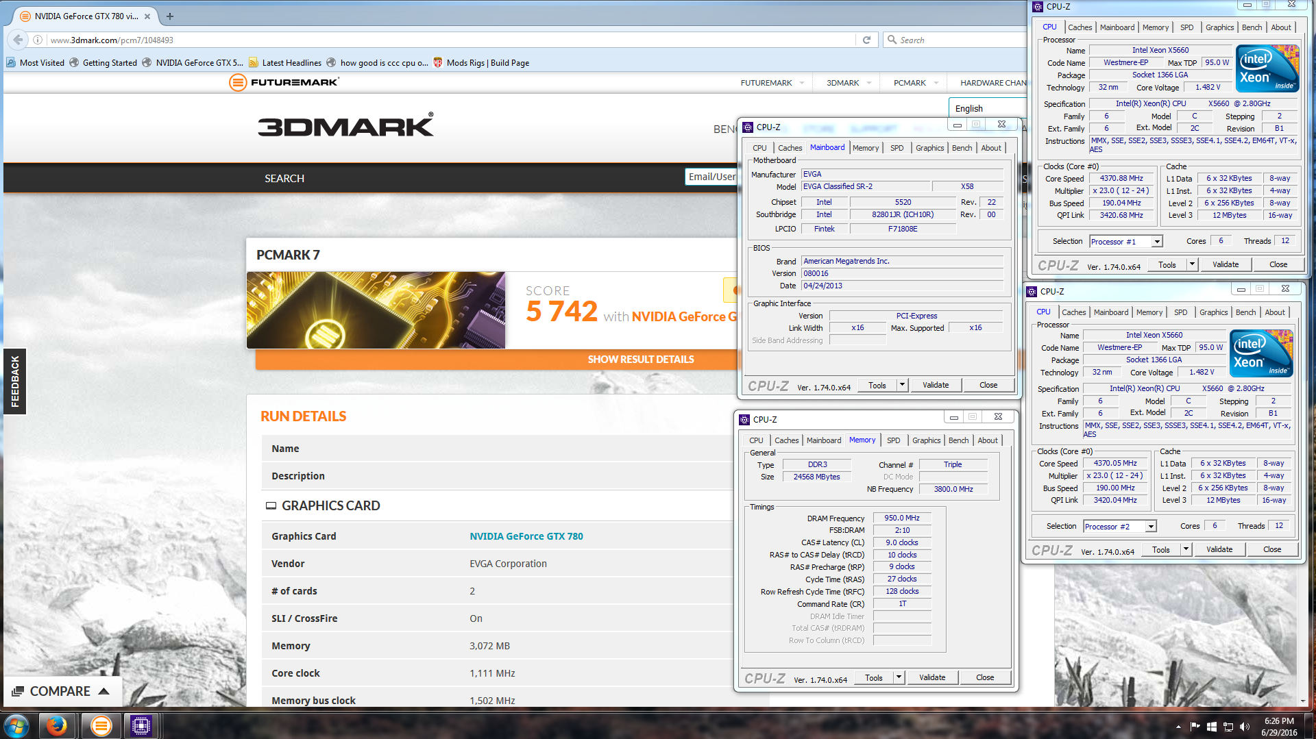Viewport: 1316px width, 739px height.
Task: Click the PCMark 7 result thumbnail image
Action: 376,310
